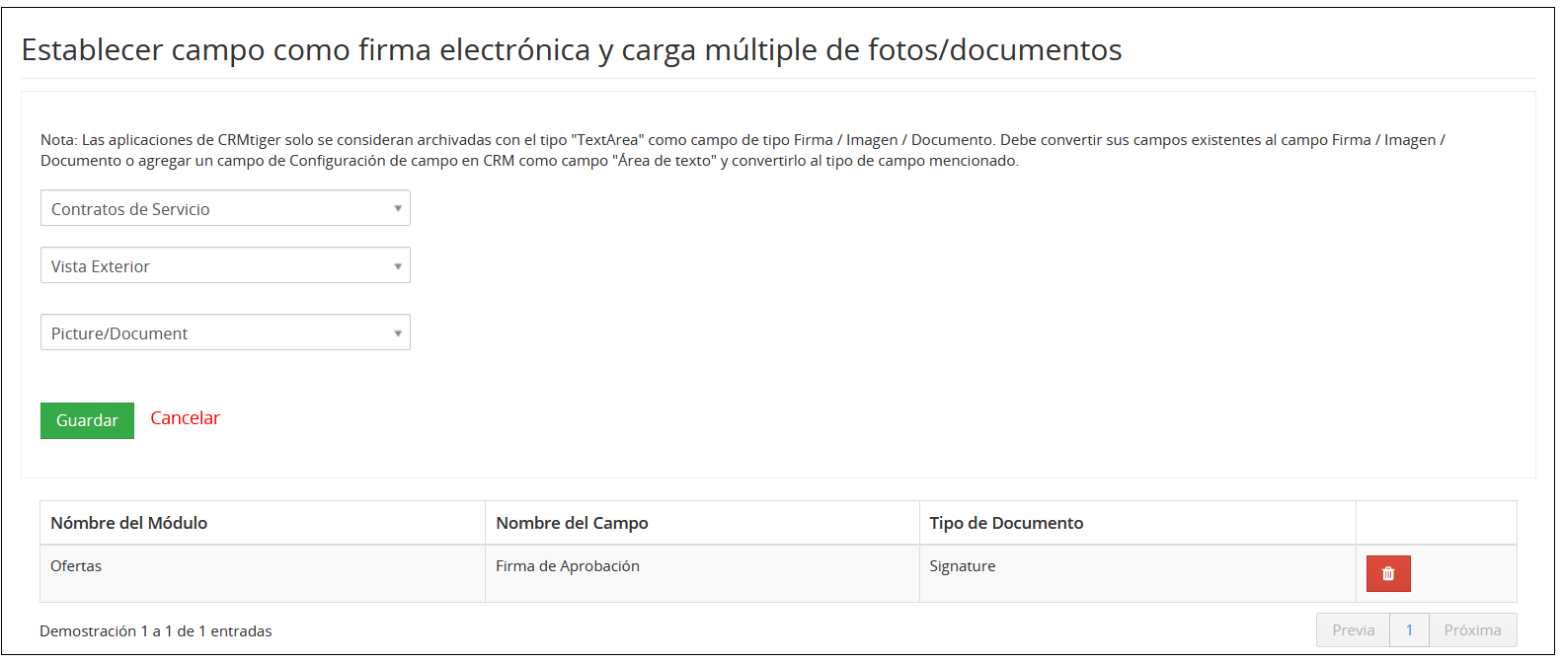Sort by Nómbre del Módulo column header
The height and width of the screenshot is (663, 1562).
click(129, 523)
